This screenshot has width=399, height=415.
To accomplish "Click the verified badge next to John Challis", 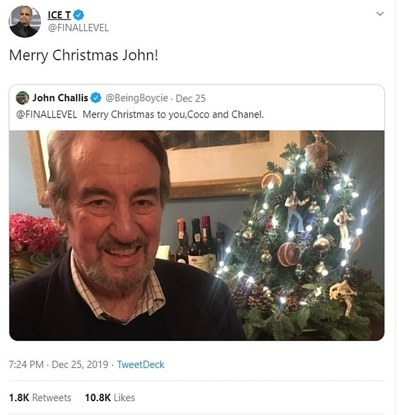I will point(96,98).
